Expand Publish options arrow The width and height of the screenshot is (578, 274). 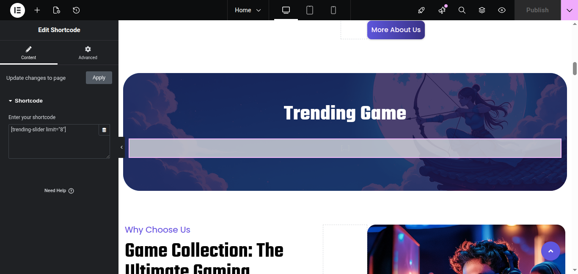click(569, 10)
